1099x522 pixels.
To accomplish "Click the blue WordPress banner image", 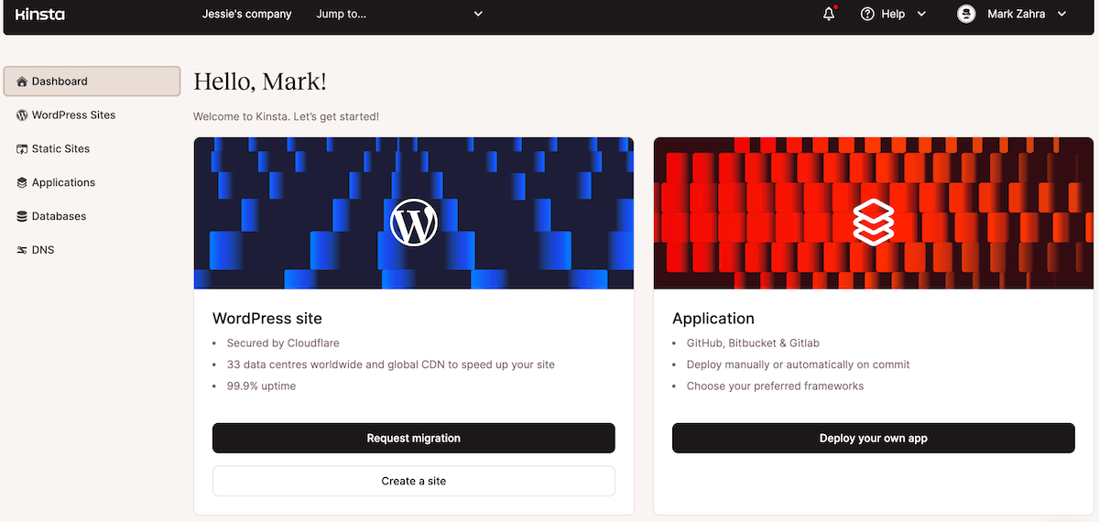I will (x=414, y=213).
